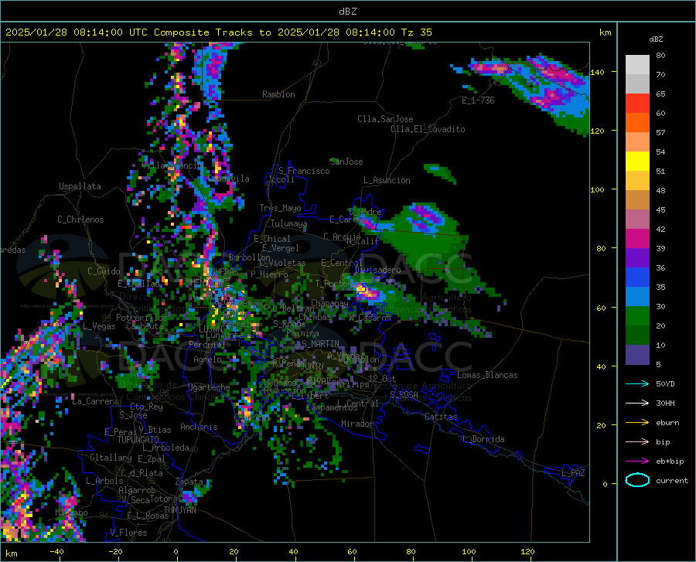This screenshot has height=562, width=696.
Task: Click the 140 km mark on vertical axis
Action: coord(598,72)
